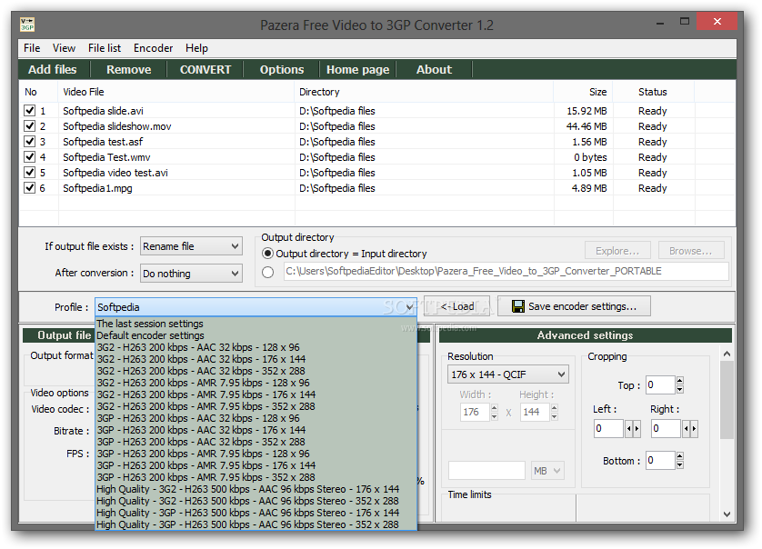762x549 pixels.
Task: Uncheck file 3 Softpedia test.asf
Action: (30, 142)
